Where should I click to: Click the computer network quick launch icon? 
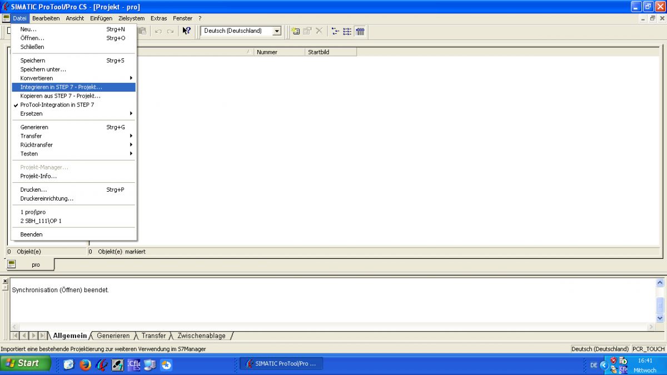(x=150, y=364)
